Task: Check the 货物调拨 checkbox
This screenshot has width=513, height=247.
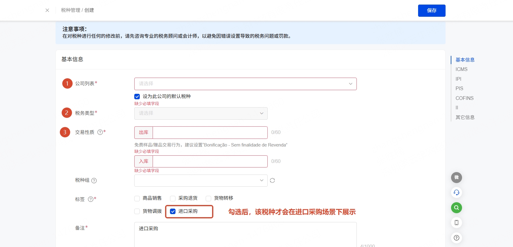Action: coord(137,211)
